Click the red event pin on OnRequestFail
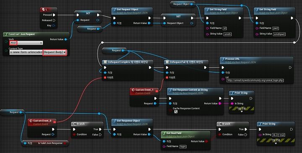302x153 pixels. [167, 78]
